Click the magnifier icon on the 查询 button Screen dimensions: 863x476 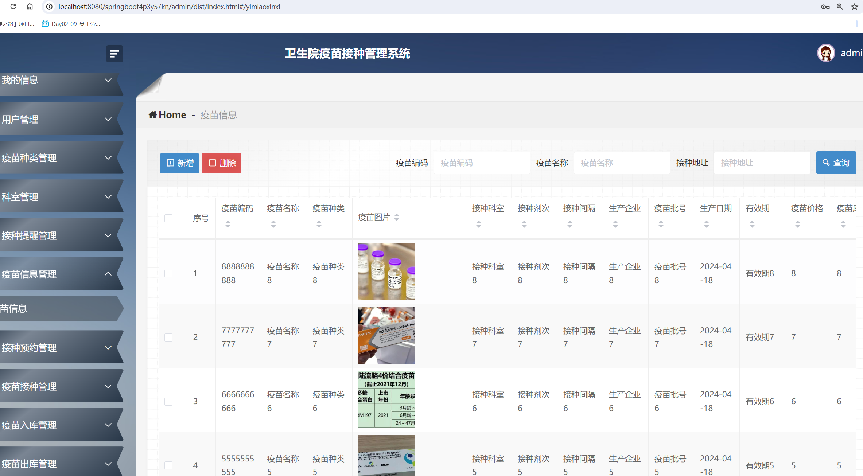tap(826, 163)
